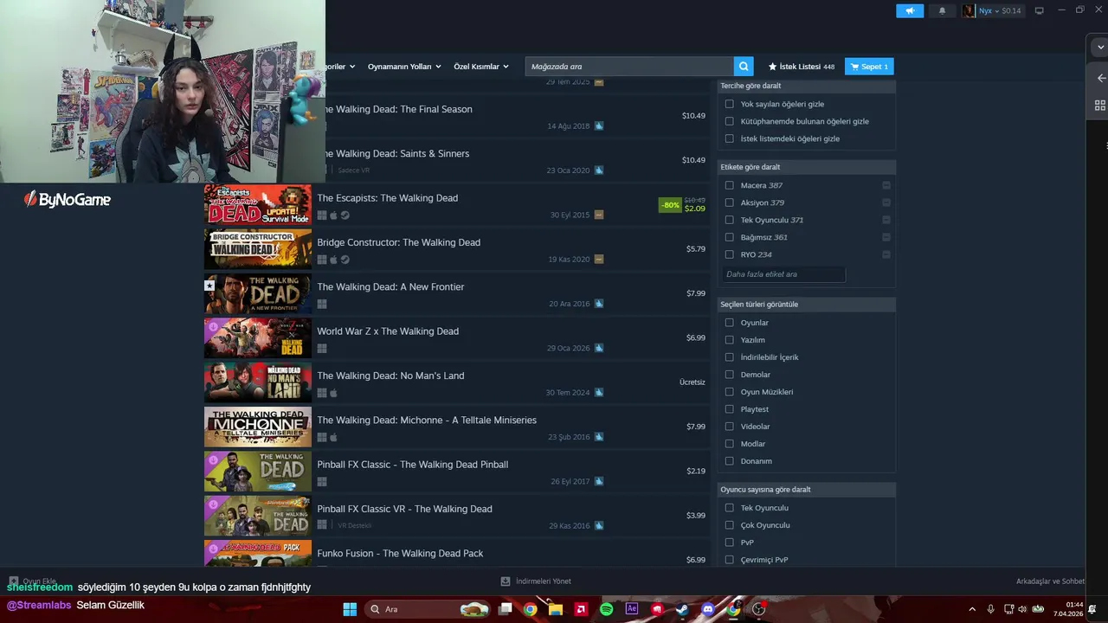This screenshot has width=1108, height=623.
Task: Tick the Tek Oyunculu 371 tag checkbox
Action: pos(730,220)
